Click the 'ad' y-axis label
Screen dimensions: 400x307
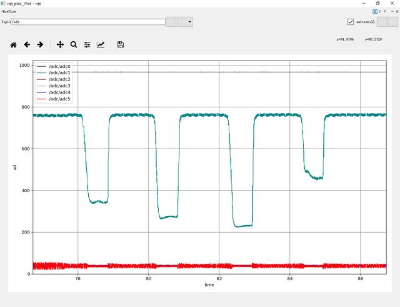(x=14, y=167)
